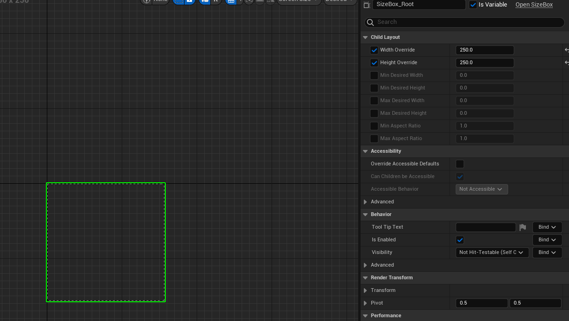Screen dimensions: 569x321
Task: Click the Width Override value field
Action: click(485, 50)
